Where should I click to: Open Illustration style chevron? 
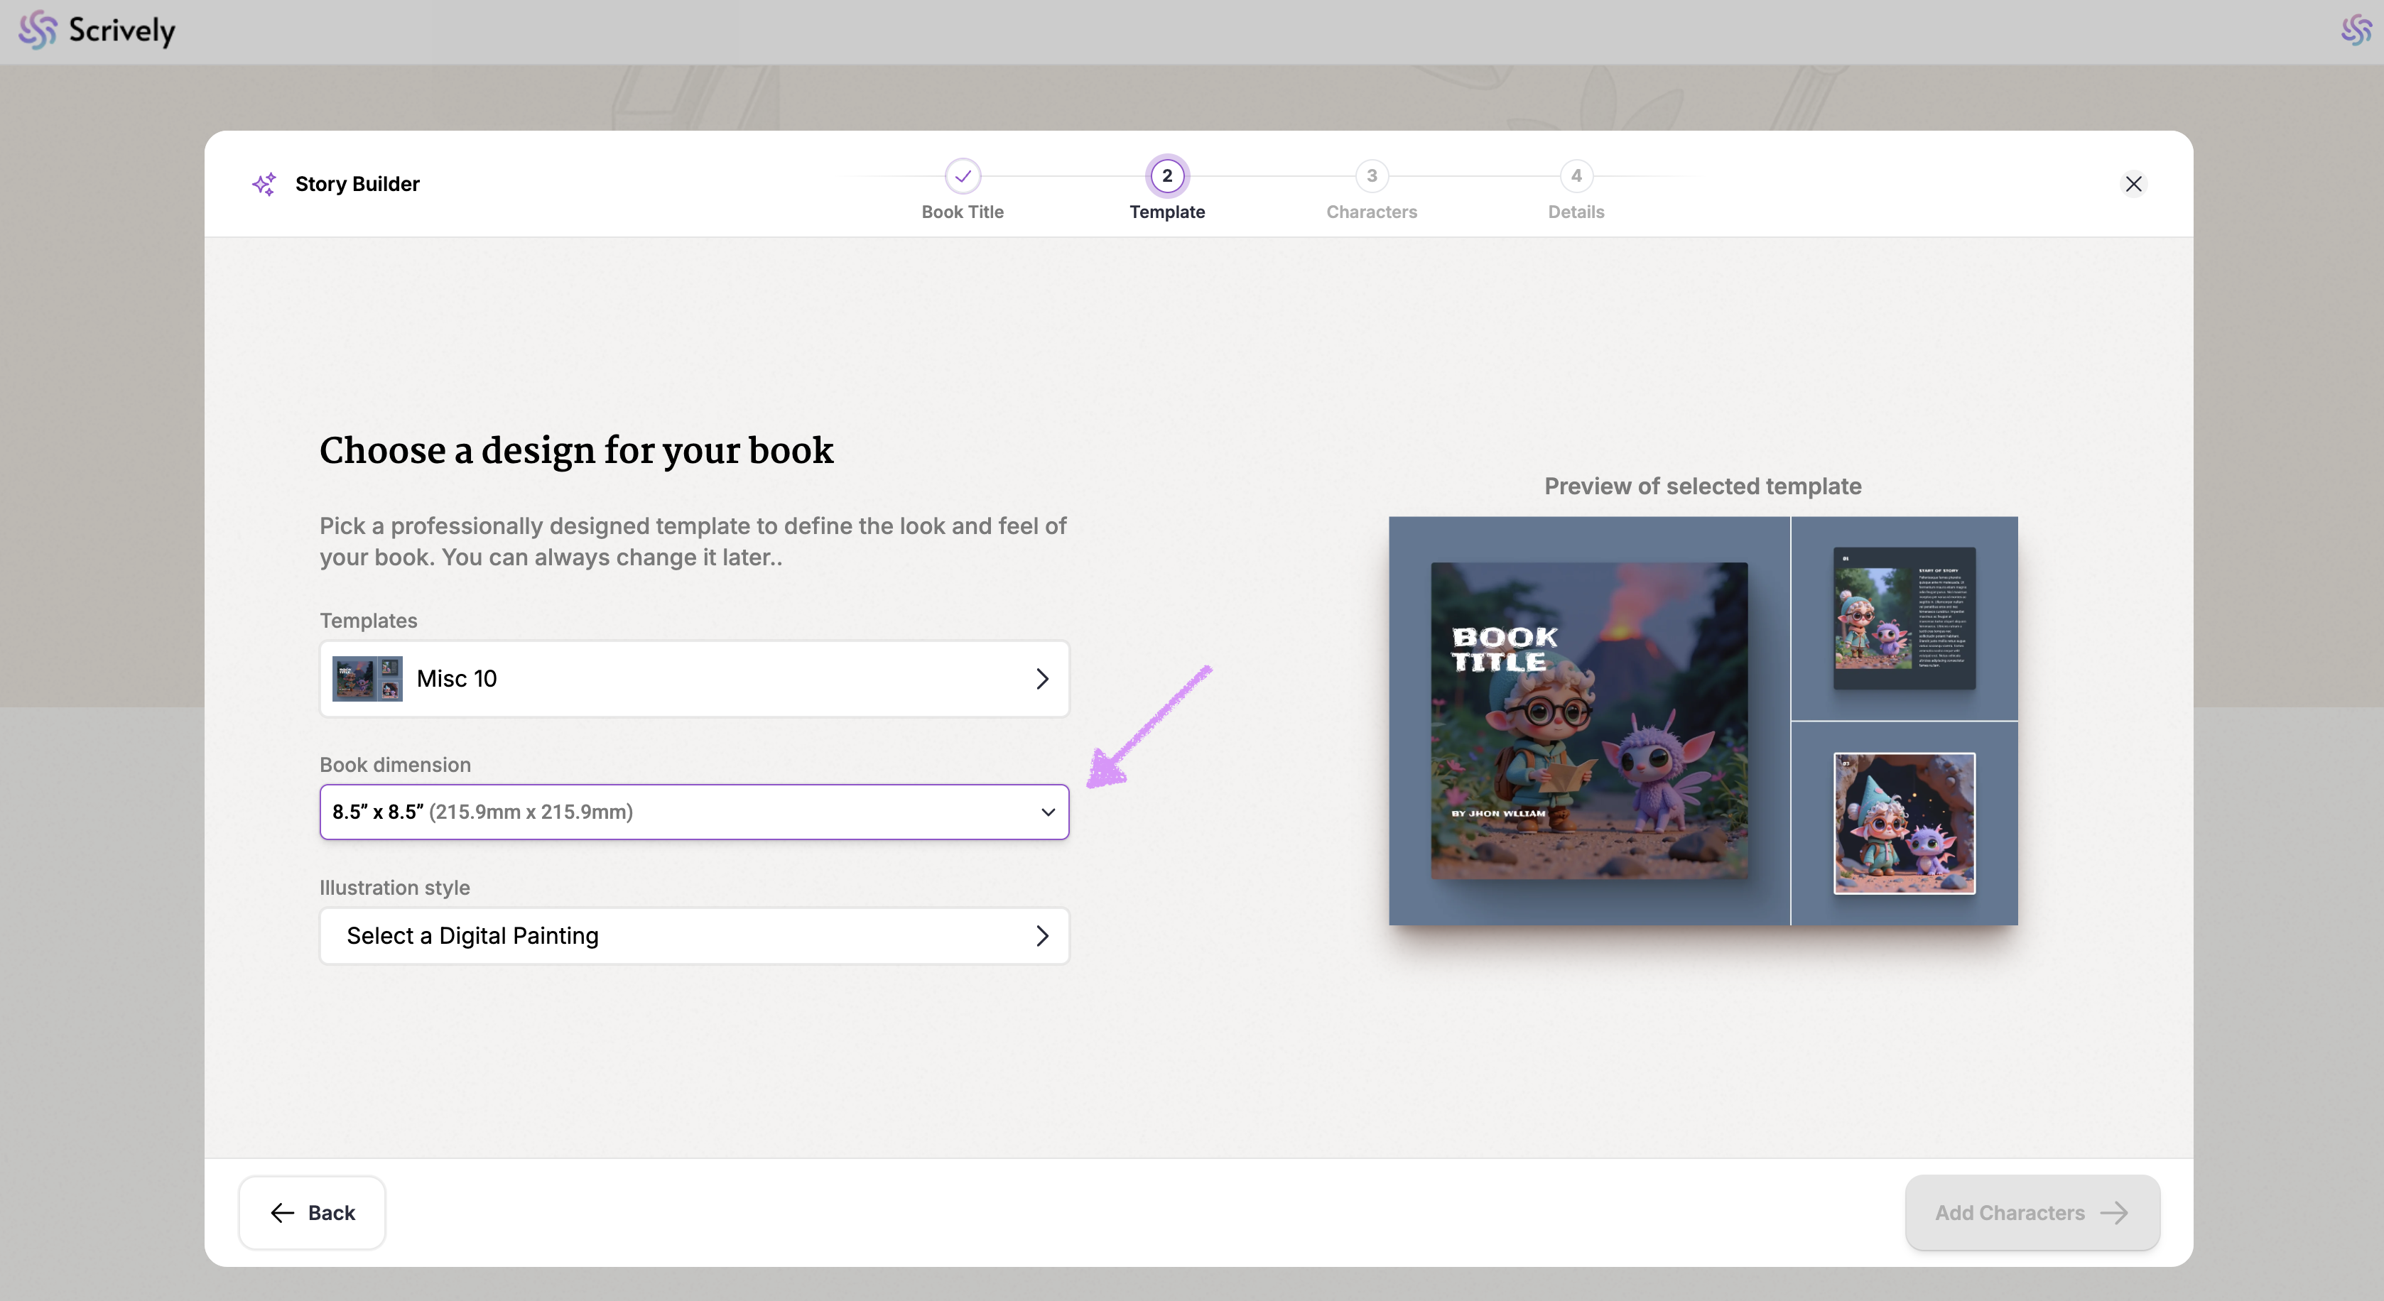1042,937
